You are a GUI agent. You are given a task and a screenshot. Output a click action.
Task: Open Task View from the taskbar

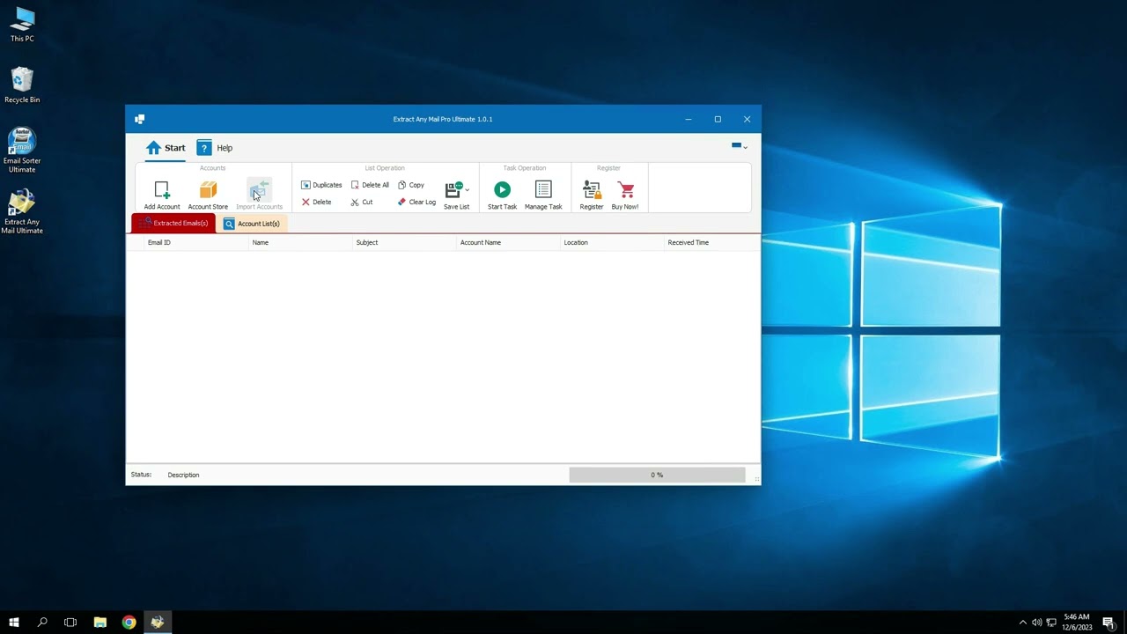click(x=70, y=622)
